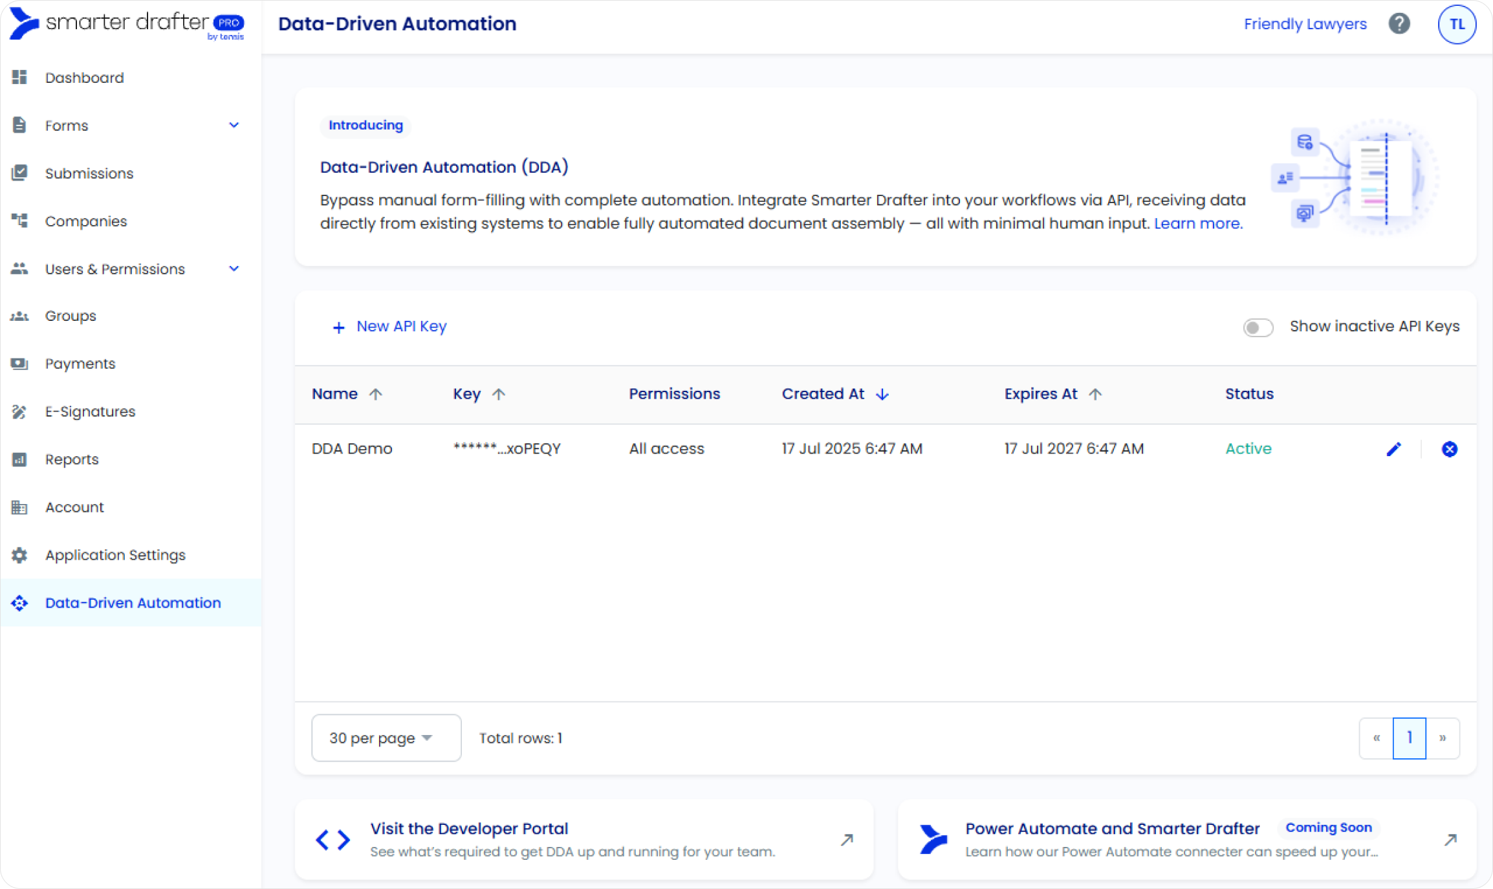The width and height of the screenshot is (1493, 889).
Task: Open Power Automate and Smarter Drafter card
Action: 1187,839
